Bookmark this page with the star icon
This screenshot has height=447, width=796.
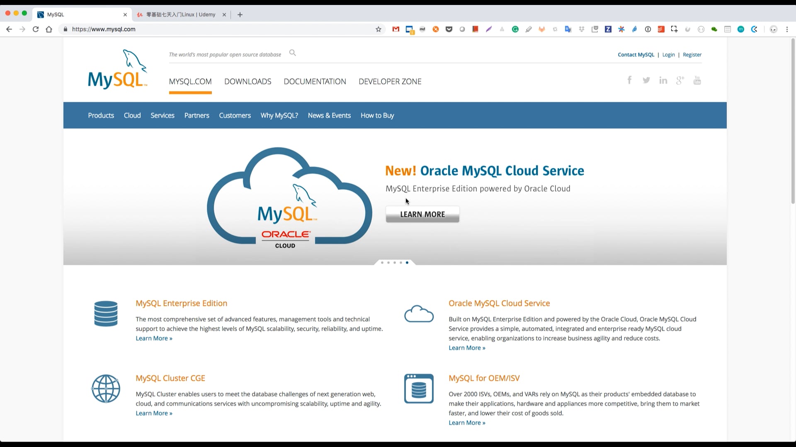[379, 29]
